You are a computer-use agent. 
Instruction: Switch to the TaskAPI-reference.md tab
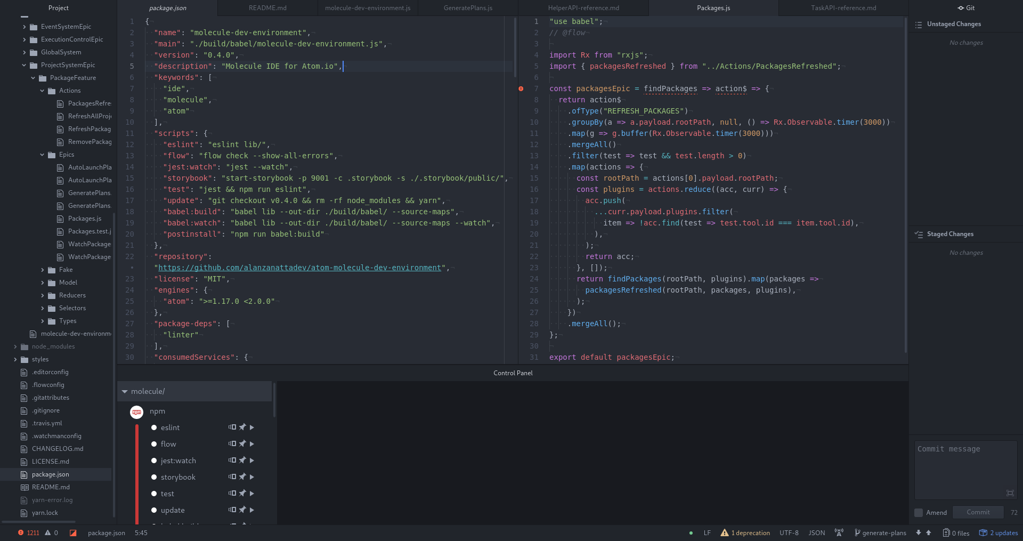coord(843,8)
